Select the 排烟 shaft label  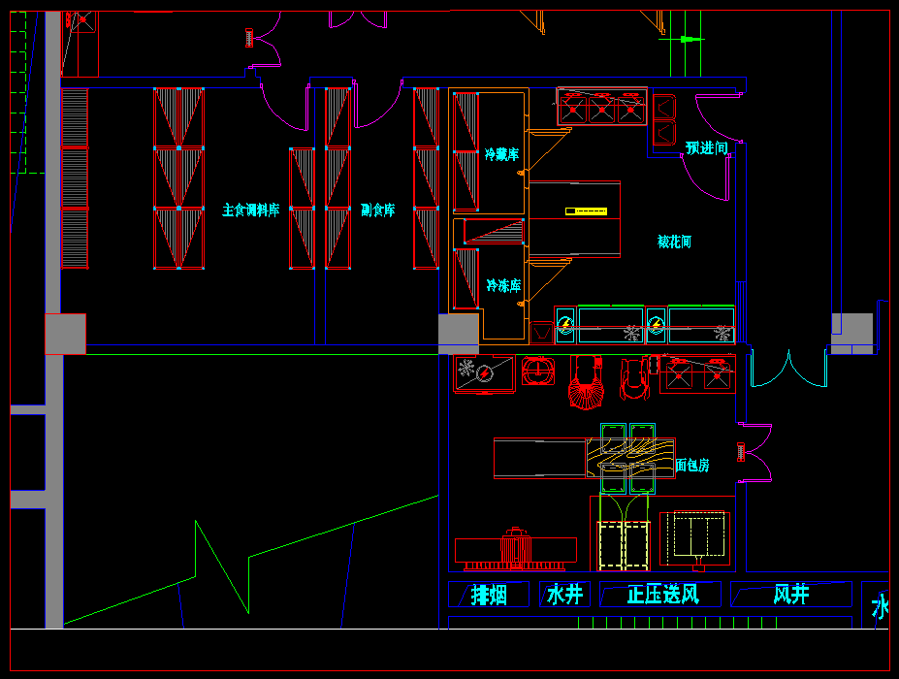[x=489, y=595]
